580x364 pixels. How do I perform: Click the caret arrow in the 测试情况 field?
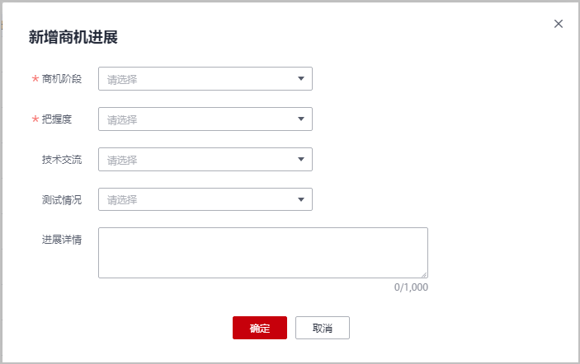[x=301, y=199]
